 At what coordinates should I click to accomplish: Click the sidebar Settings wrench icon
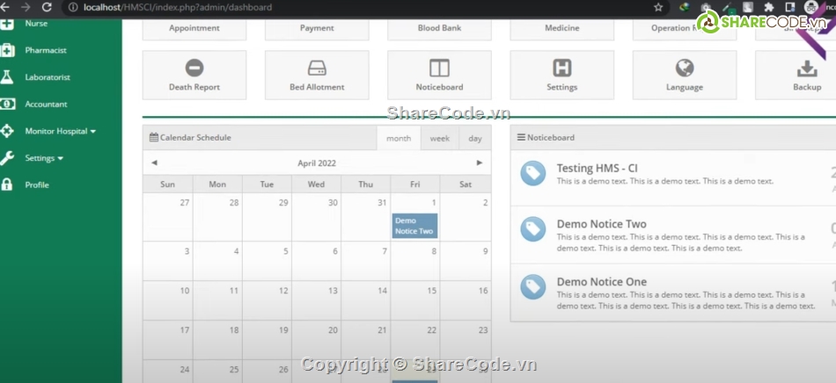click(6, 158)
